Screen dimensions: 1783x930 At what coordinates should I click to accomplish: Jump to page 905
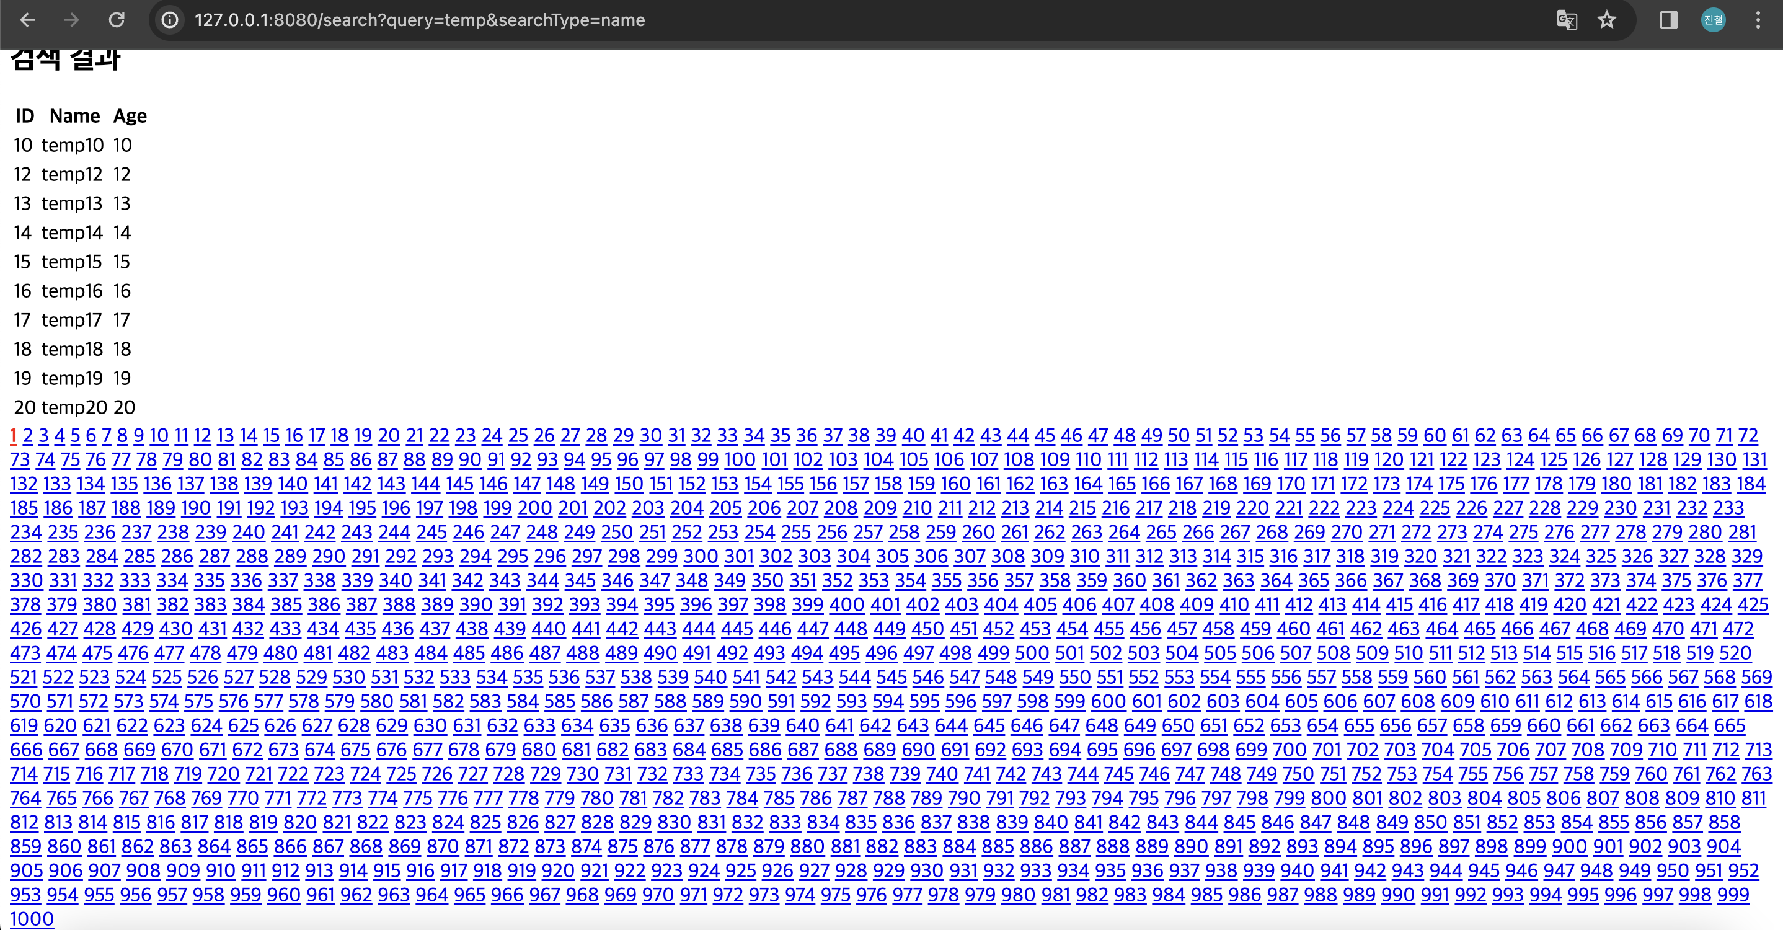25,872
